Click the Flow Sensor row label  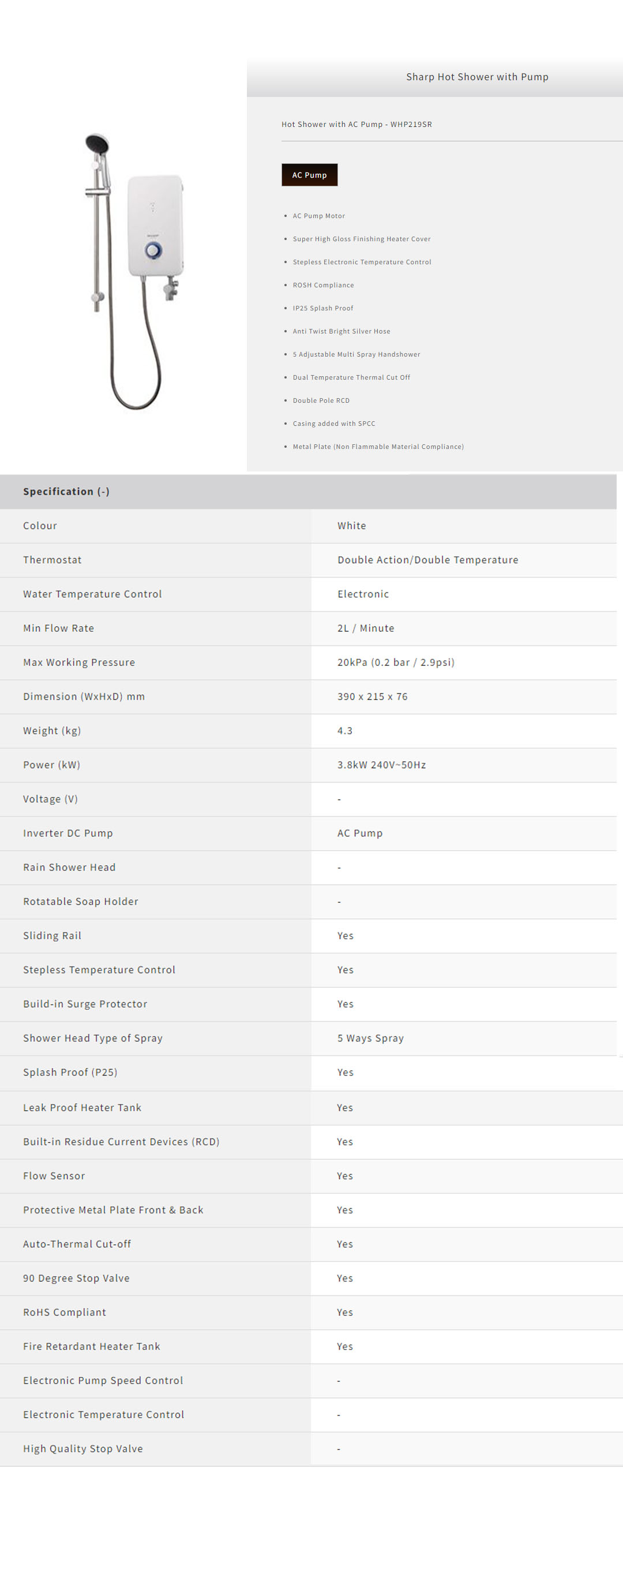54,1176
